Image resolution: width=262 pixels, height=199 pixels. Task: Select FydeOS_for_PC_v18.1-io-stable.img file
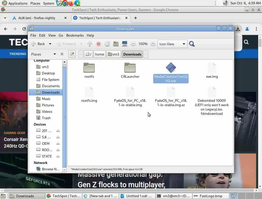130,97
